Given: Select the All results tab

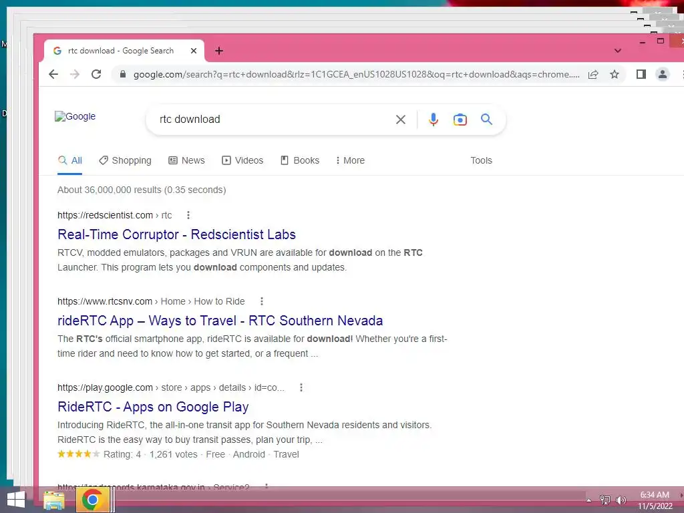Looking at the screenshot, I should [69, 160].
